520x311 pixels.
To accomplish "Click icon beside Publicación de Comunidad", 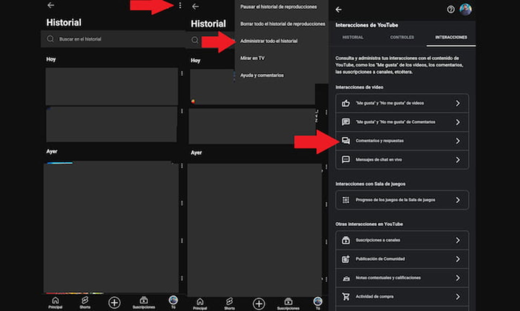I will [x=346, y=259].
